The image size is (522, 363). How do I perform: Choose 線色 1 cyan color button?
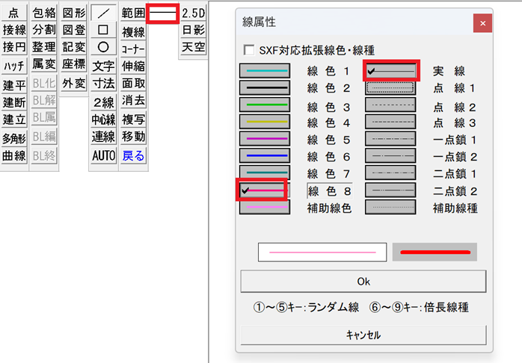tap(265, 71)
